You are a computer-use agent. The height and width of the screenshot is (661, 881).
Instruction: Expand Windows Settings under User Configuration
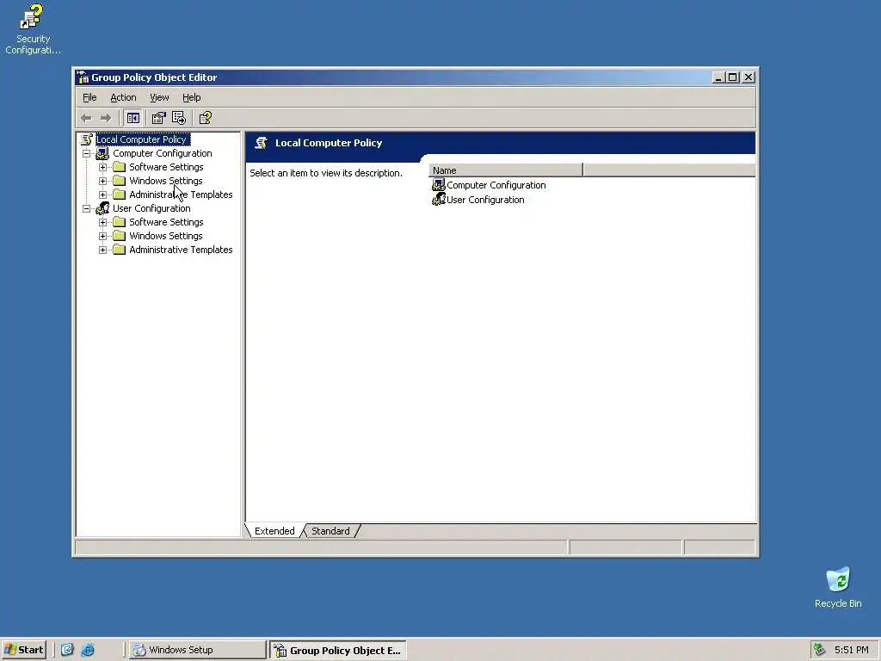tap(103, 236)
